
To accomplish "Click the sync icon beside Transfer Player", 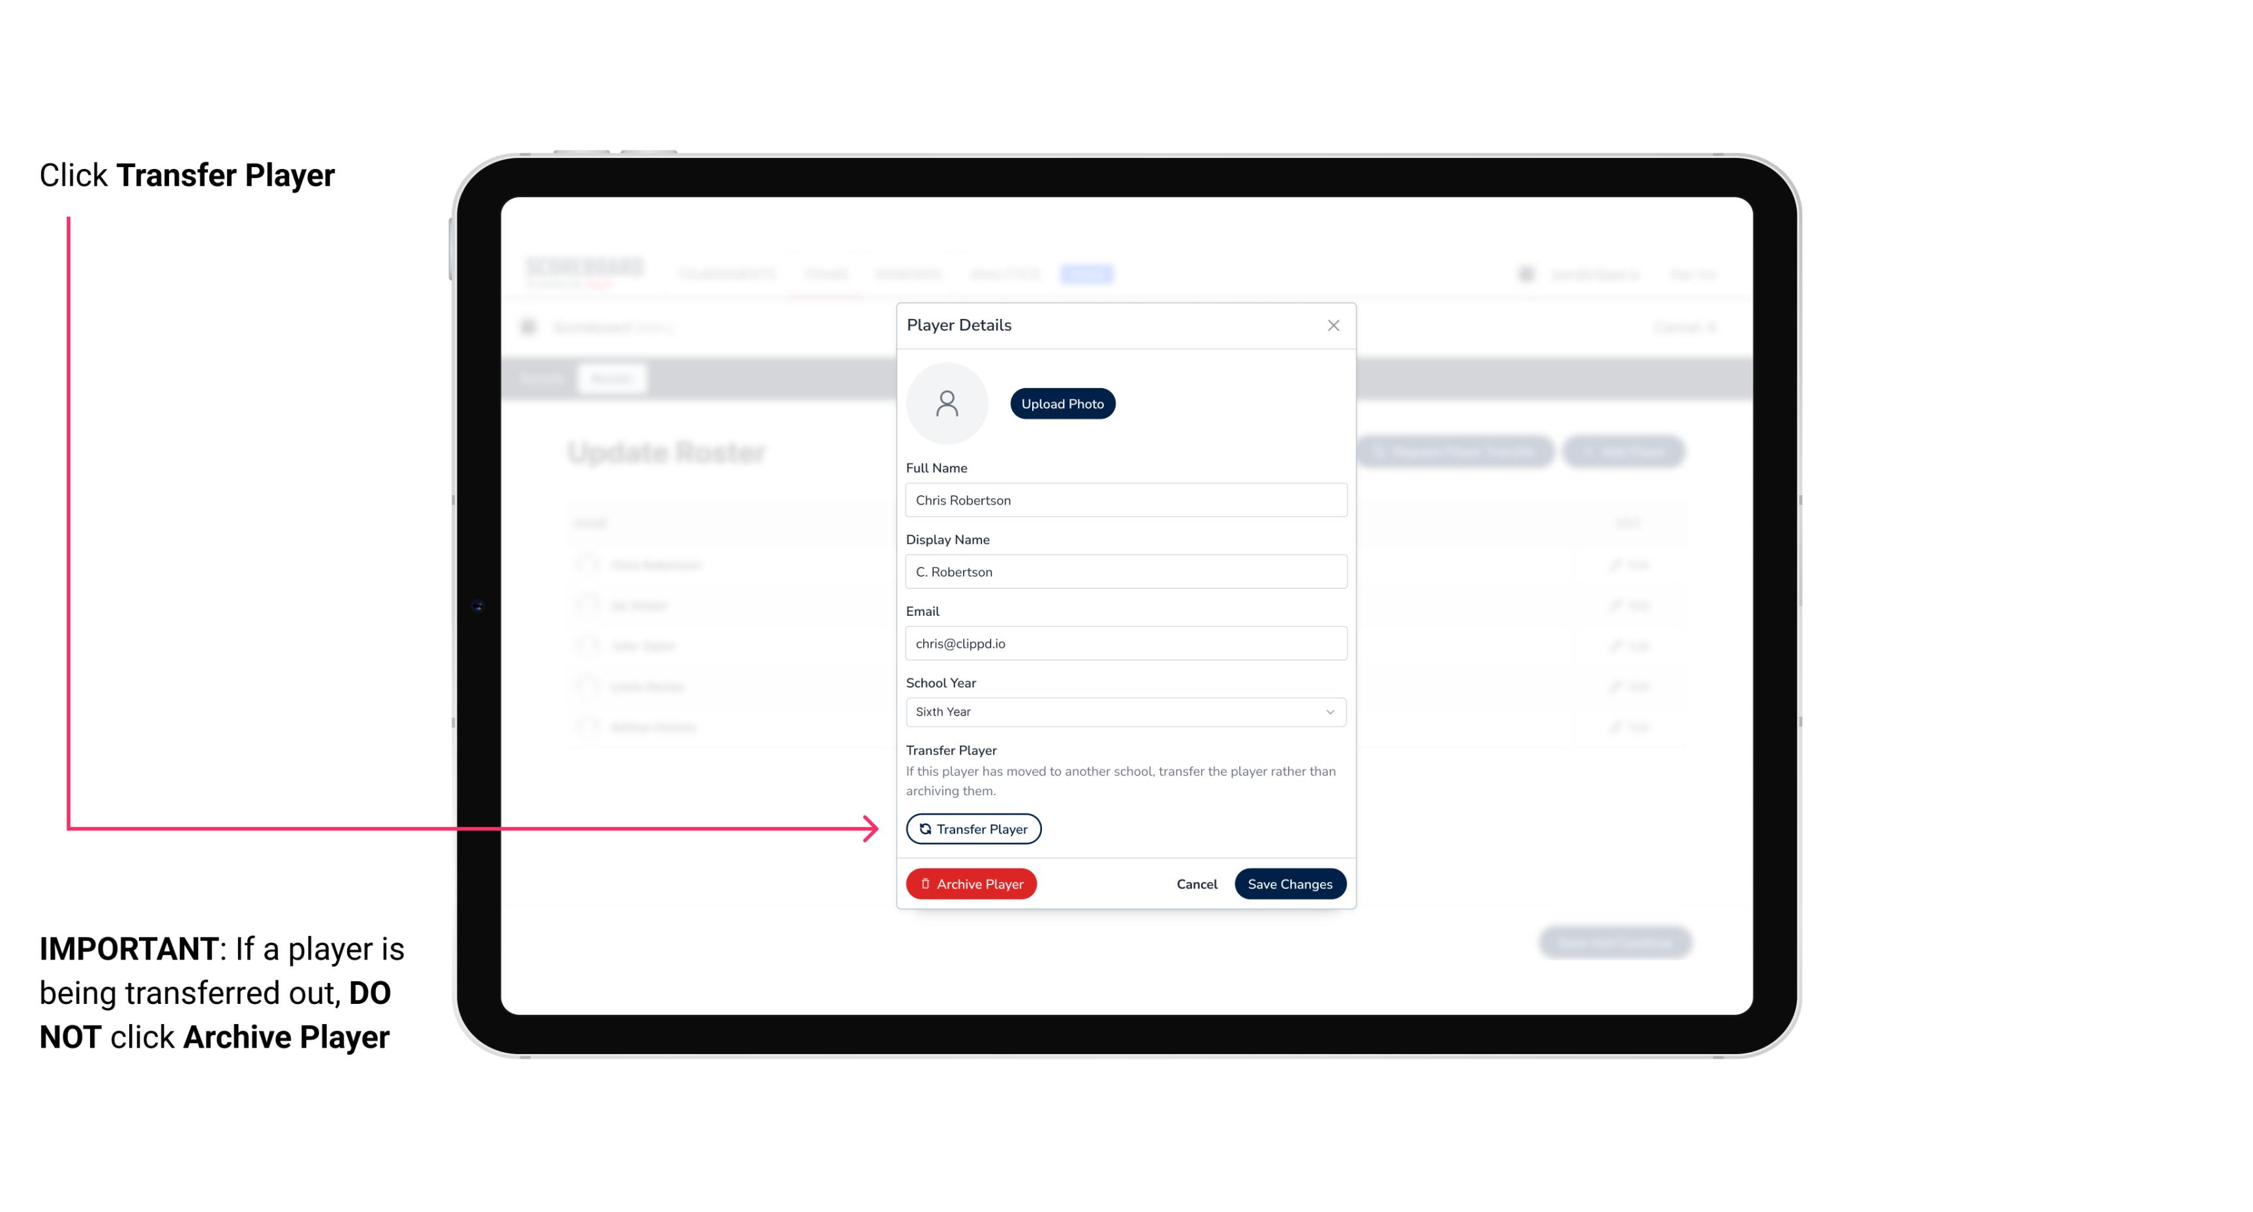I will coord(923,828).
